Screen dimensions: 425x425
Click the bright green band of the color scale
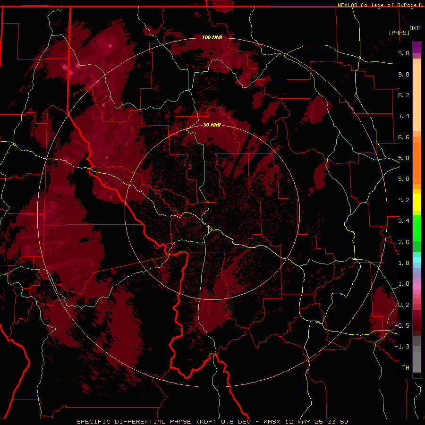[x=417, y=228]
